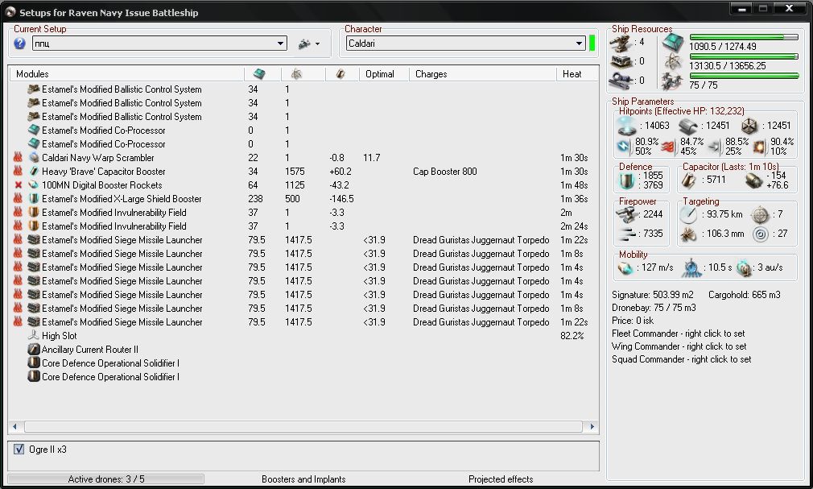Click the capacitor usage column header icon
Viewport: 813px width, 489px height.
coord(340,74)
